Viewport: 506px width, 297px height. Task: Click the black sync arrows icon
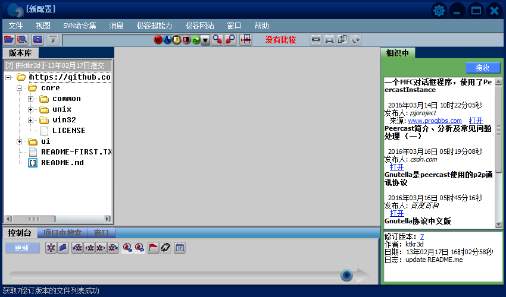[165, 248]
